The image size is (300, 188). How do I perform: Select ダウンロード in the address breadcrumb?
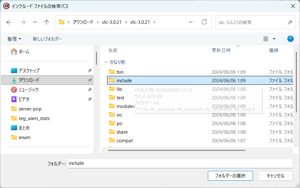[83, 22]
